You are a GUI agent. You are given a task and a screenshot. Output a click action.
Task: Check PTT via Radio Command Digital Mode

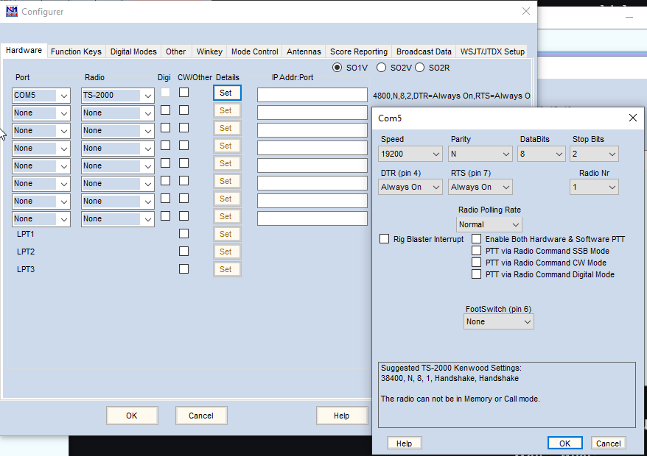point(477,274)
